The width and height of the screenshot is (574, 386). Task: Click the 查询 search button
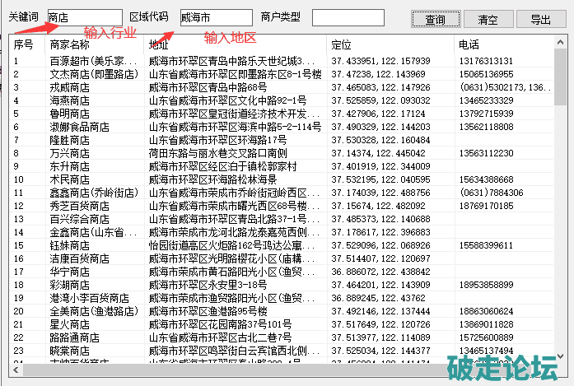435,20
